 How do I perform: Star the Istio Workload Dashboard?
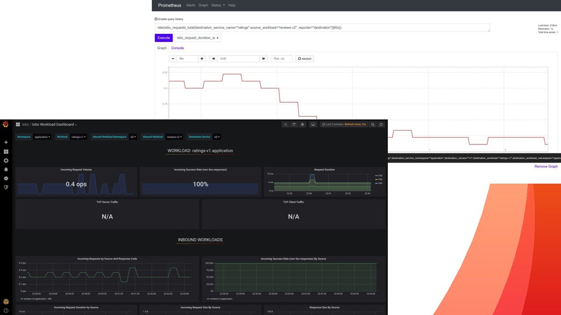(285, 124)
